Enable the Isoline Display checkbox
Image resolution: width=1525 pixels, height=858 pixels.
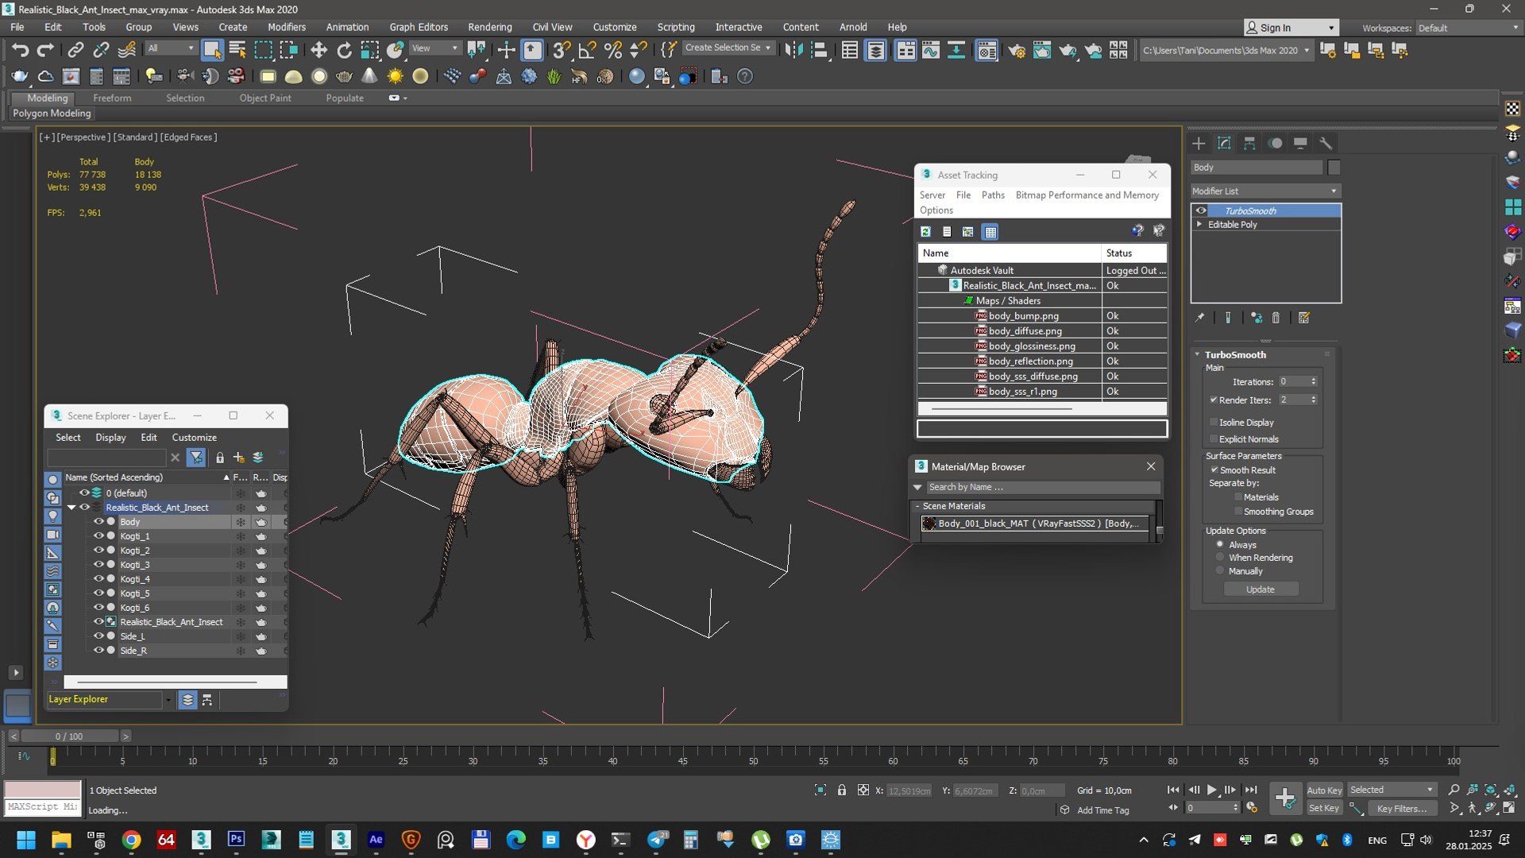pyautogui.click(x=1214, y=423)
